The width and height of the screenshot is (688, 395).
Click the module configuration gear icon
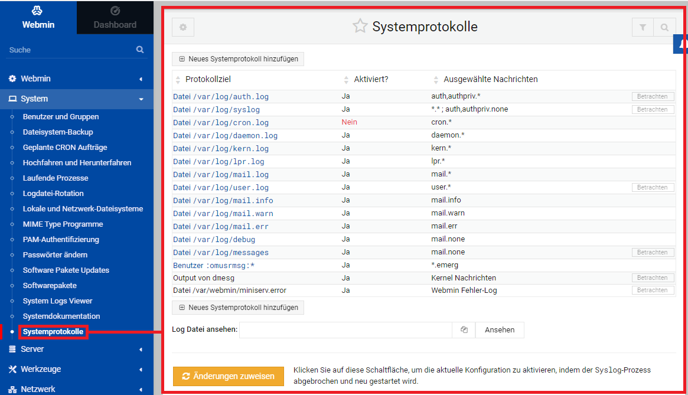[x=183, y=27]
